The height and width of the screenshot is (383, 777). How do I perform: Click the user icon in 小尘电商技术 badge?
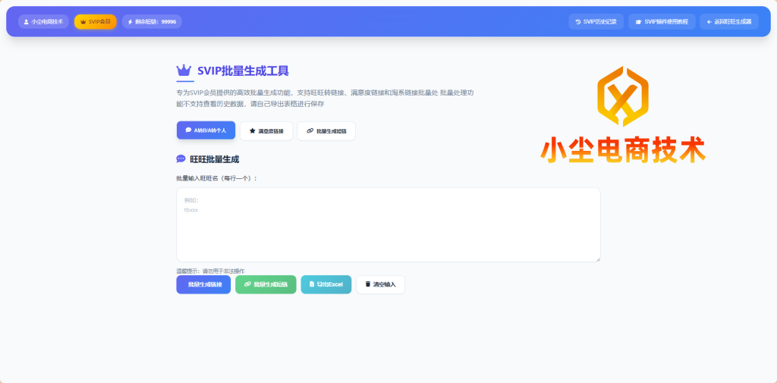tap(27, 22)
